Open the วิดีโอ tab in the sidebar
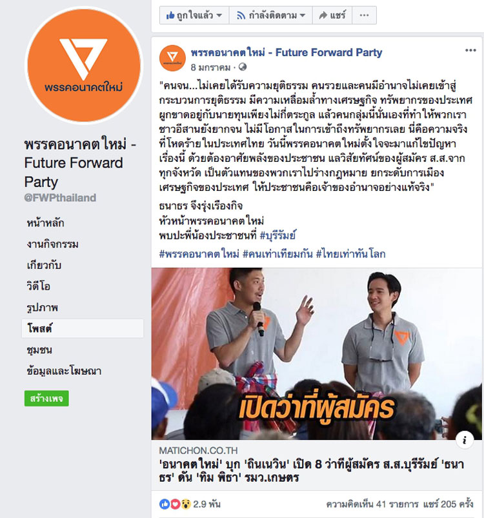This screenshot has width=484, height=518. pyautogui.click(x=38, y=286)
